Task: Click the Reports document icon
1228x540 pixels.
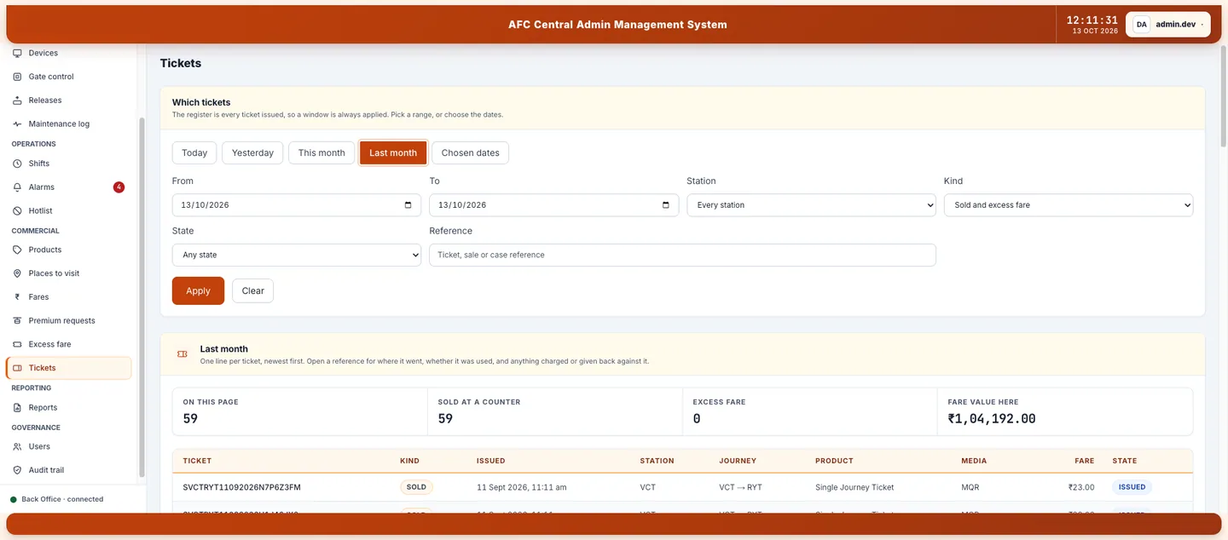Action: pos(17,408)
